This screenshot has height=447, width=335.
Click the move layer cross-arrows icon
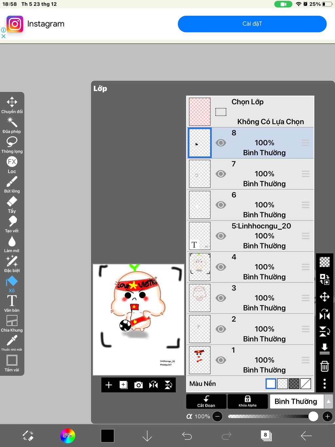click(x=325, y=297)
